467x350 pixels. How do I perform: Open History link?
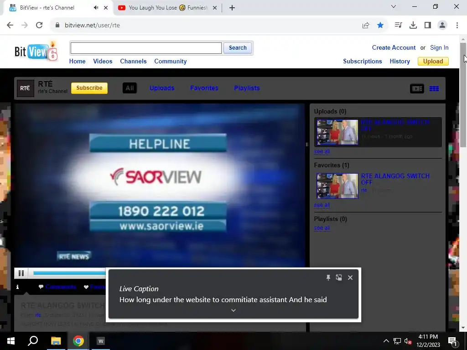click(400, 62)
